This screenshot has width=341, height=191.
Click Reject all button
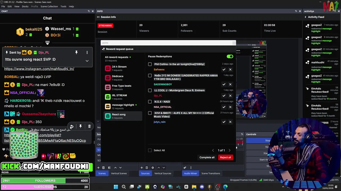tap(225, 158)
